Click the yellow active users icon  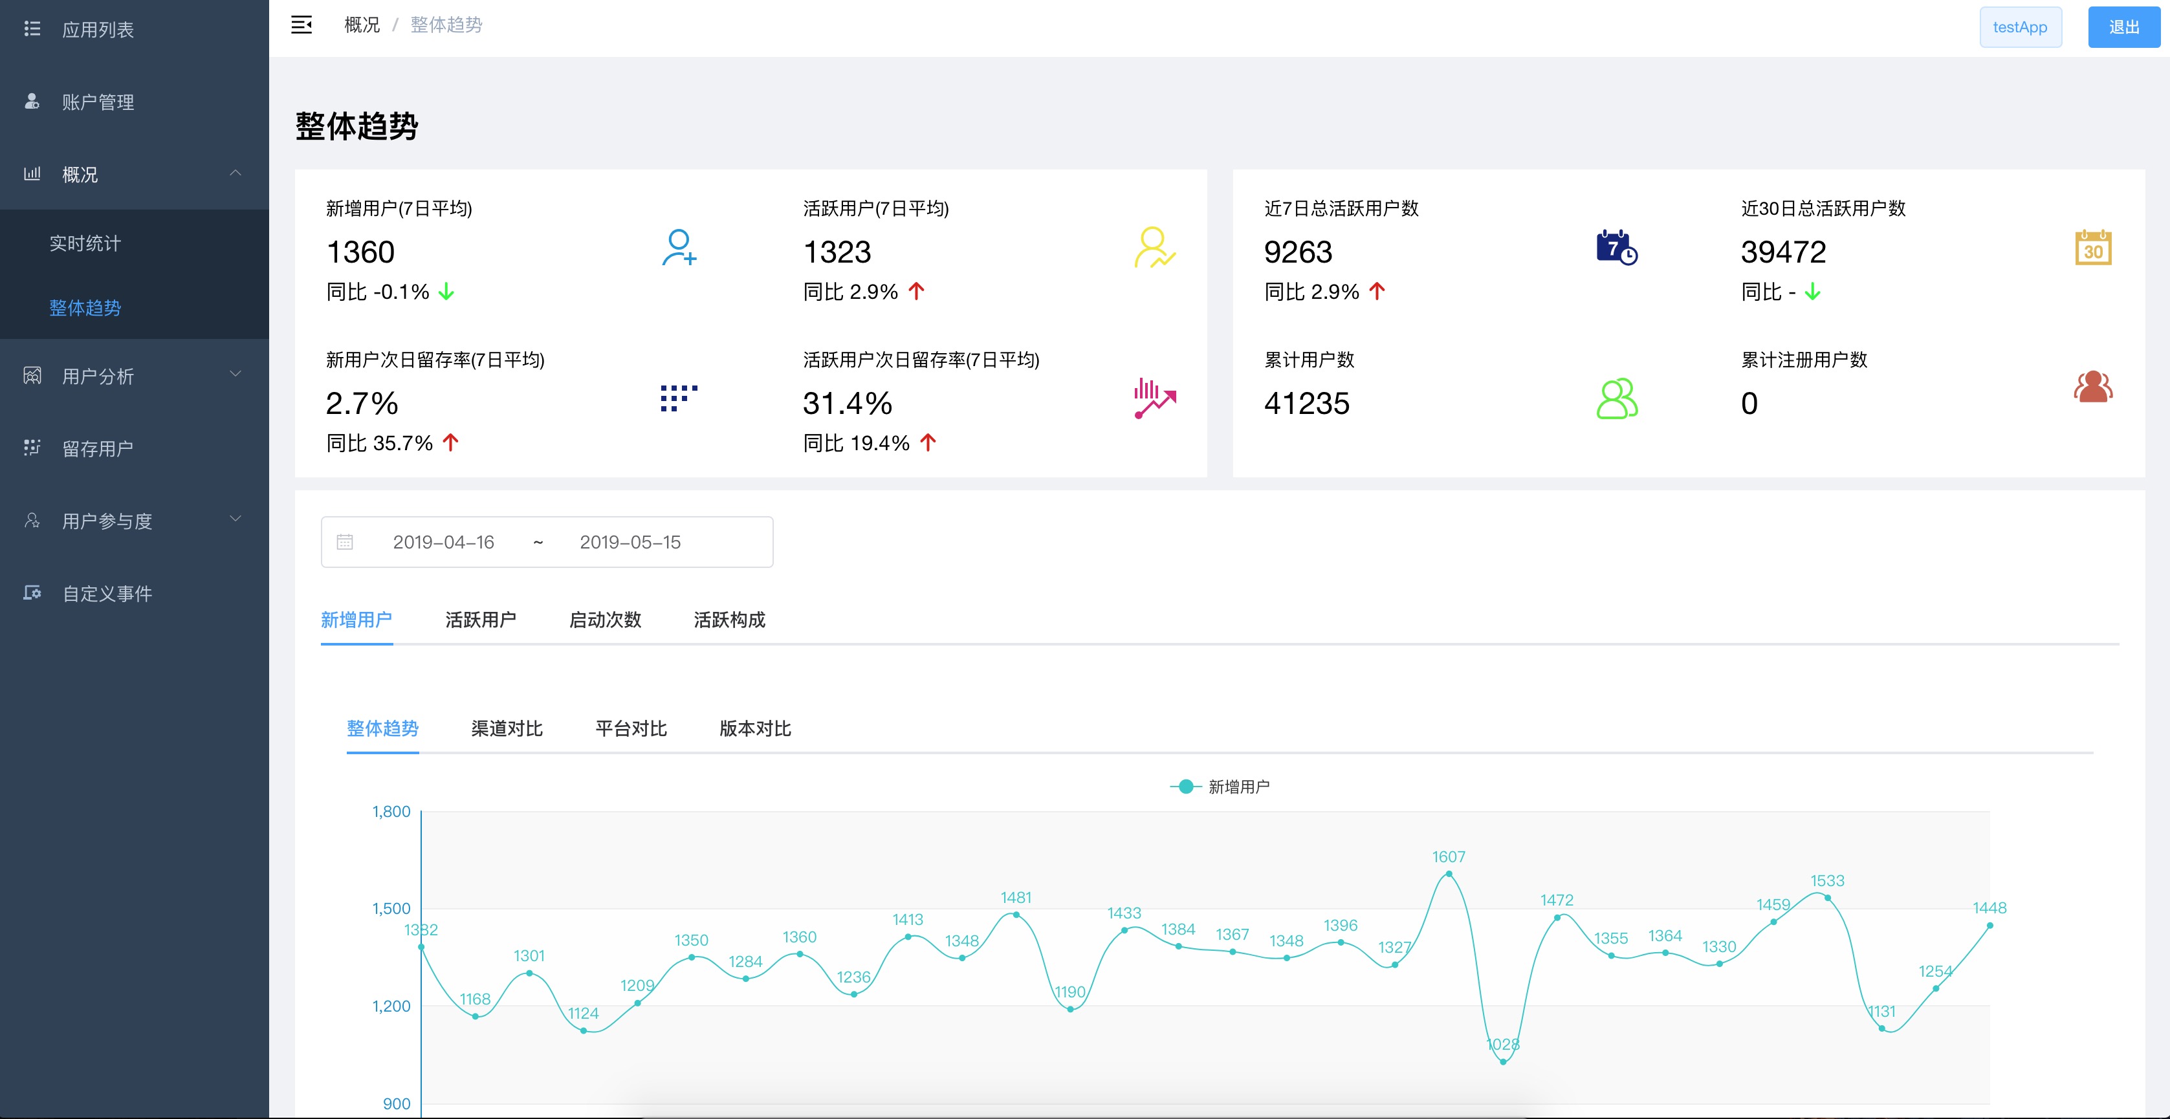1154,248
